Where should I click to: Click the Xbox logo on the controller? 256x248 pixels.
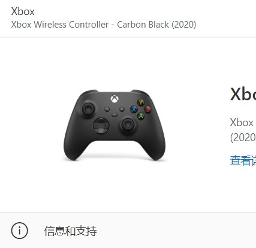[x=115, y=98]
